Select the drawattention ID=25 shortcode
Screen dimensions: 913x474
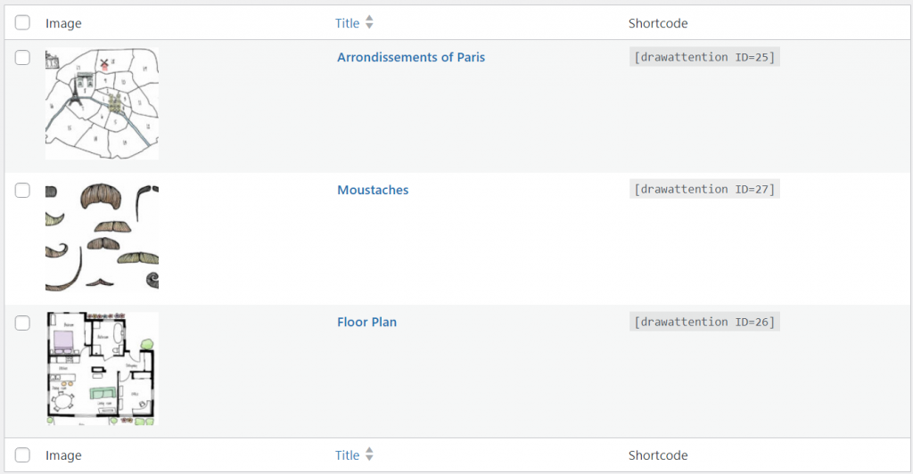click(704, 57)
